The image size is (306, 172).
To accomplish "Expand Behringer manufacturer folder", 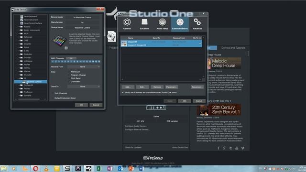I will click(19, 37).
